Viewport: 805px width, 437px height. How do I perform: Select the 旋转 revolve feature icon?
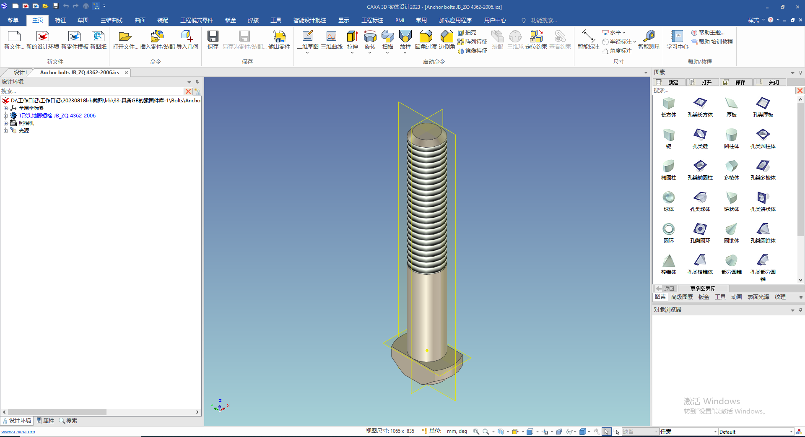[370, 37]
